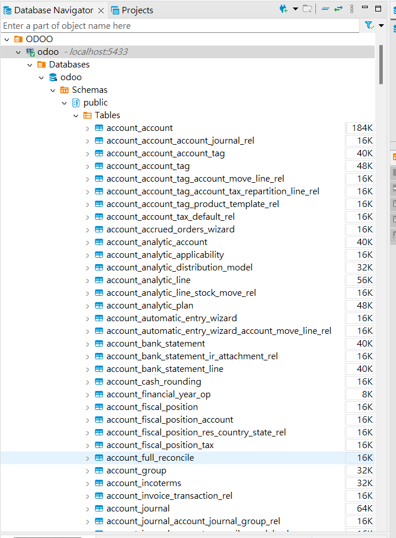Select account_account_tag_account_tax_repartition_line_rel table

(213, 191)
